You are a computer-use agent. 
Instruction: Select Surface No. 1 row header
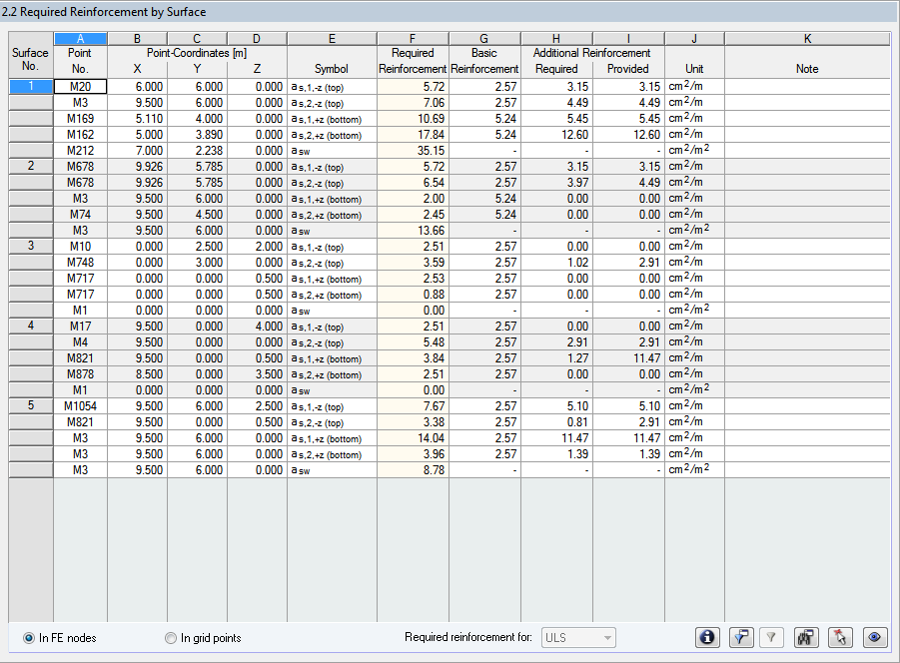pyautogui.click(x=29, y=87)
